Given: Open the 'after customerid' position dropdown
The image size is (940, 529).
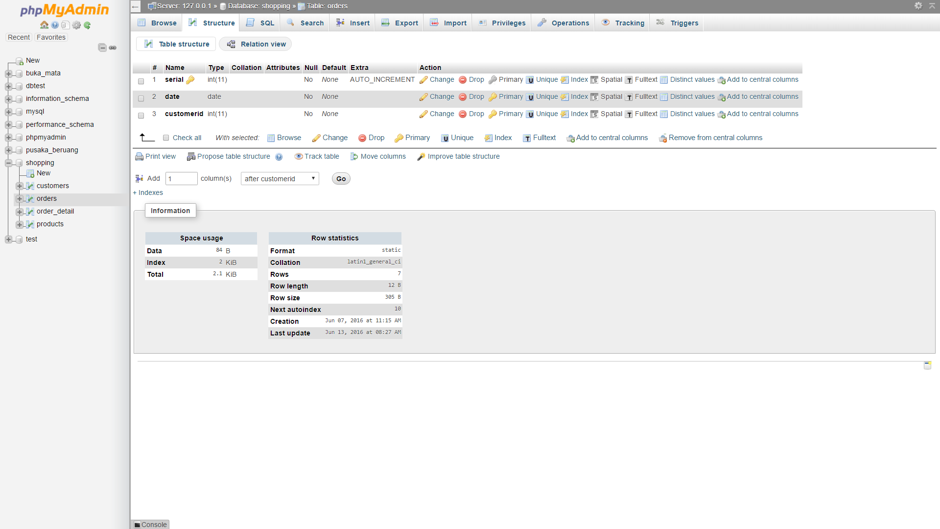Looking at the screenshot, I should [x=280, y=179].
